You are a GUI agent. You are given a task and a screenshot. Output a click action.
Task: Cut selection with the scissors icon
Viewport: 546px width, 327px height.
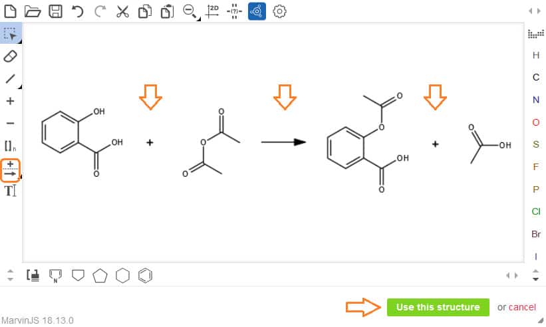(122, 11)
